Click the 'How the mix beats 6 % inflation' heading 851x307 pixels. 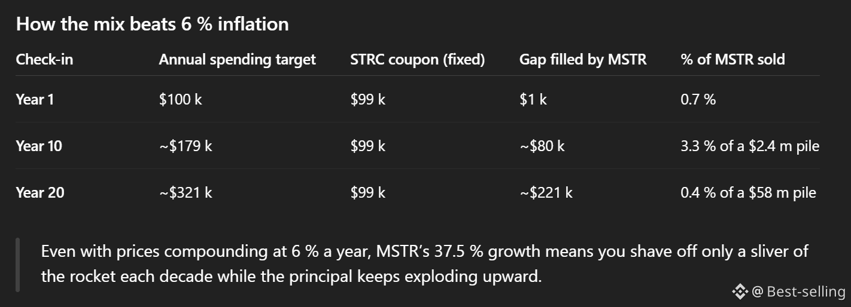point(152,24)
